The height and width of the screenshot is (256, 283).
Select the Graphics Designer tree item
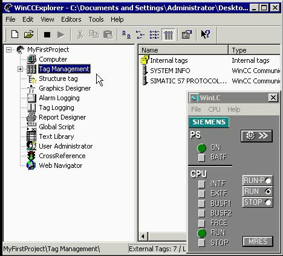[65, 88]
